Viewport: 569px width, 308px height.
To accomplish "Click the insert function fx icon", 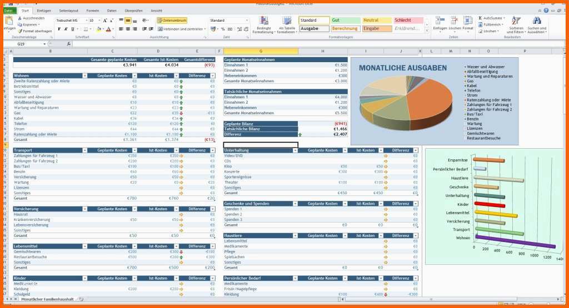I will (x=68, y=43).
